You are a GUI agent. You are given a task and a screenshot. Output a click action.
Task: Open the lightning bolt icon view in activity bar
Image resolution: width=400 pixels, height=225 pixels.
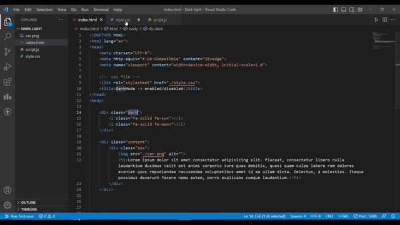pos(7,111)
